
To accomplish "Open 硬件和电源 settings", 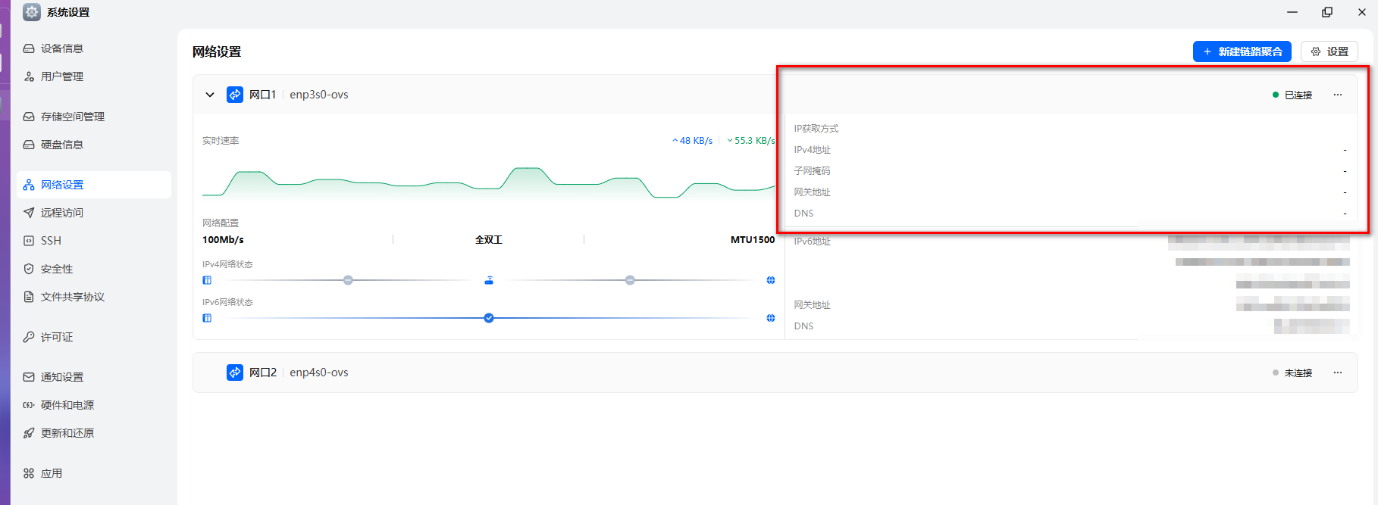I will [x=94, y=405].
